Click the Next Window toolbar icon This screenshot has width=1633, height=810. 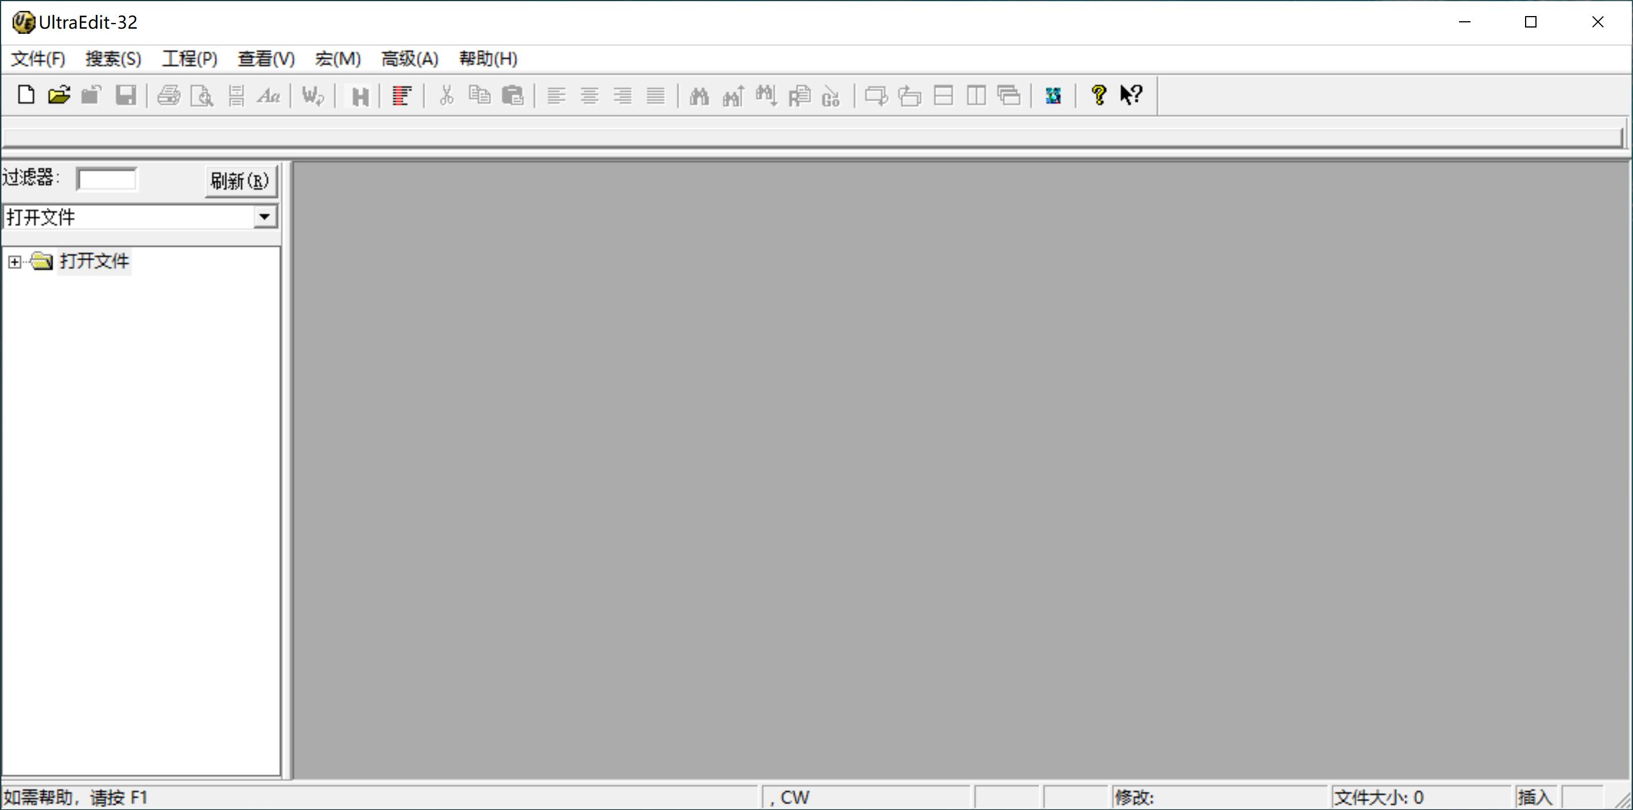(877, 95)
